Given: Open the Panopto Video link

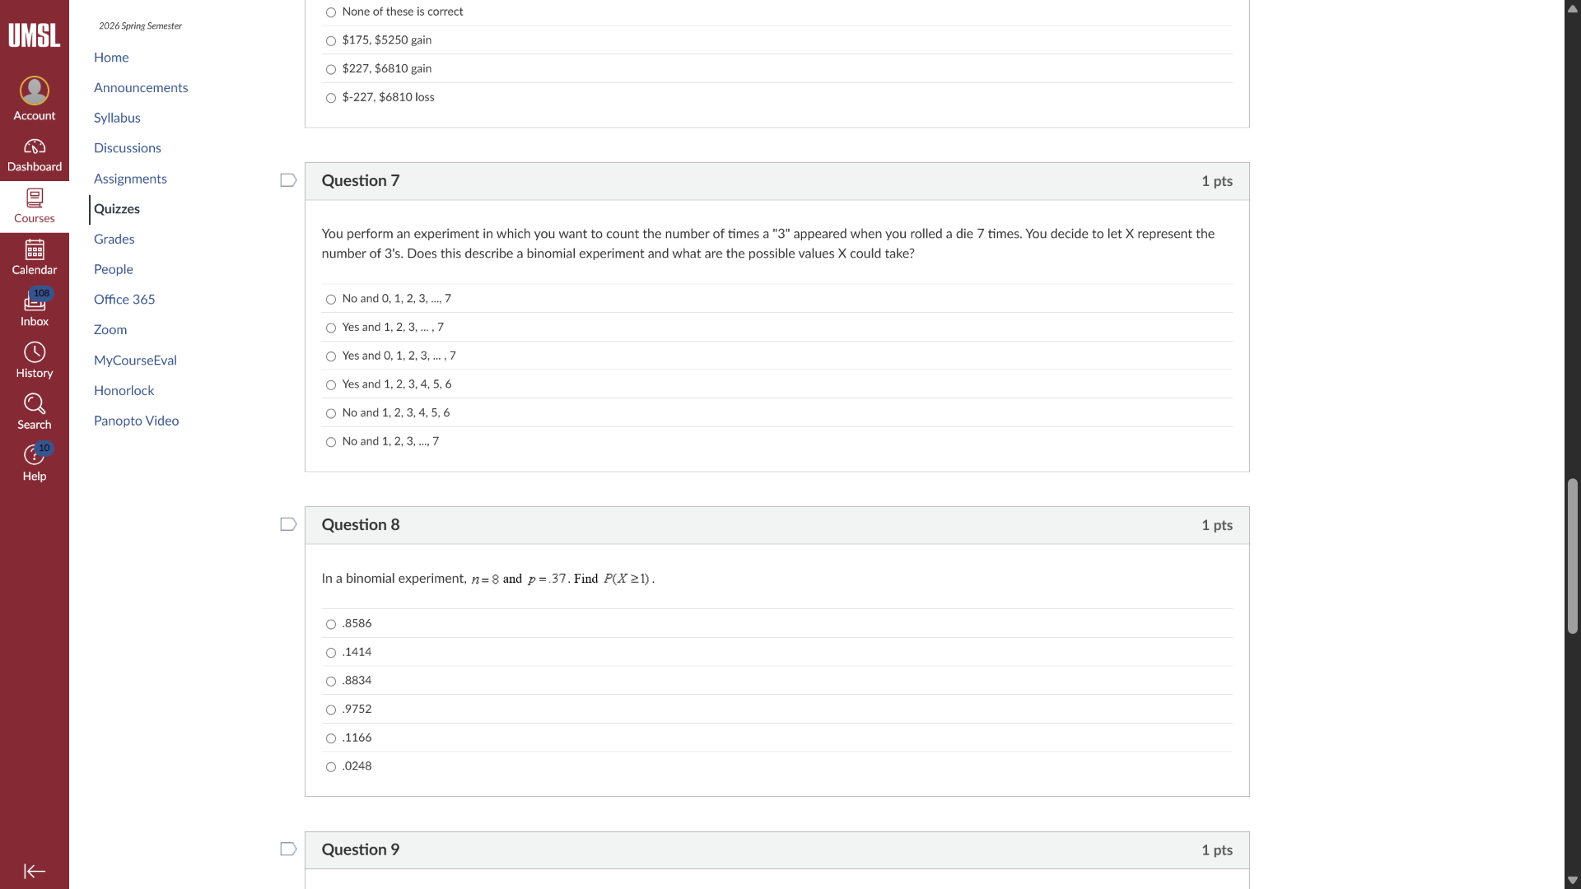Looking at the screenshot, I should [136, 421].
